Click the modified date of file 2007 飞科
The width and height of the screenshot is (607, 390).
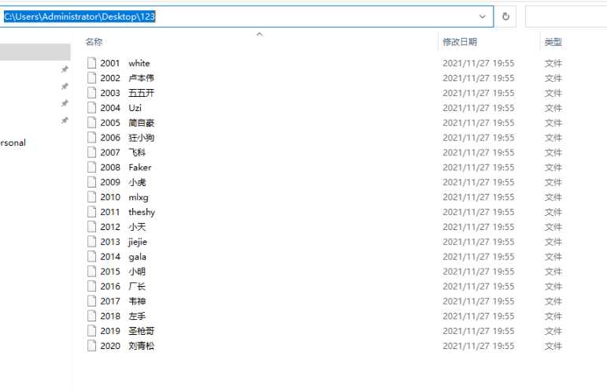click(x=479, y=152)
